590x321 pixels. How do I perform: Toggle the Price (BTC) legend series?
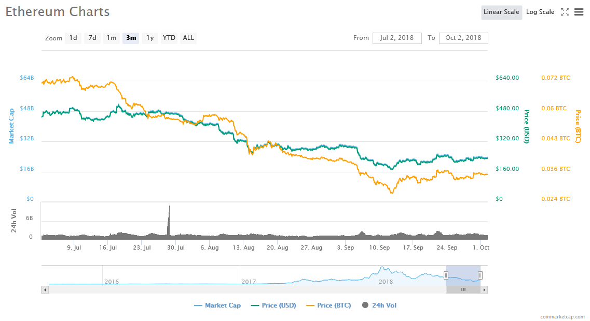[328, 305]
